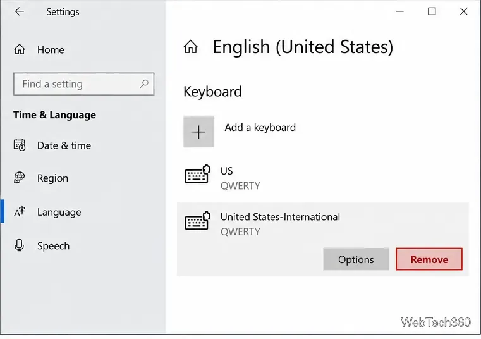Maximize the Settings window

pyautogui.click(x=432, y=11)
